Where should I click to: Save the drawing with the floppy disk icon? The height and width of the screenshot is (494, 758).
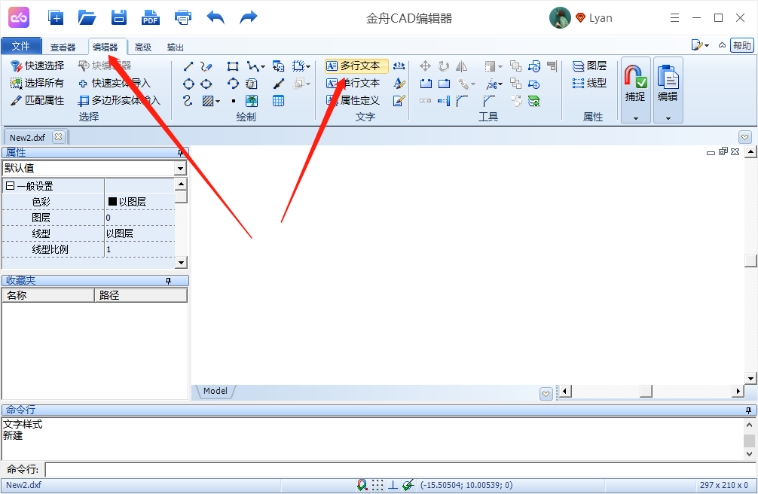[119, 18]
